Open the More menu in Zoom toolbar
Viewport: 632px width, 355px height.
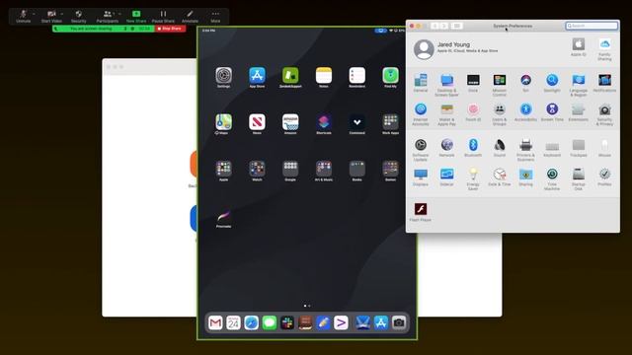(215, 17)
